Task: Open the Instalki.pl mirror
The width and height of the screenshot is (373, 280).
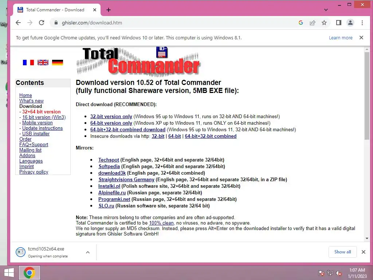Action: tap(109, 186)
